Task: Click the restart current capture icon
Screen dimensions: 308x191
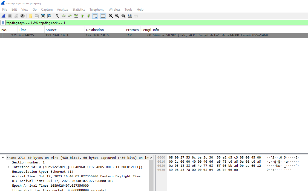Action: click(16, 16)
